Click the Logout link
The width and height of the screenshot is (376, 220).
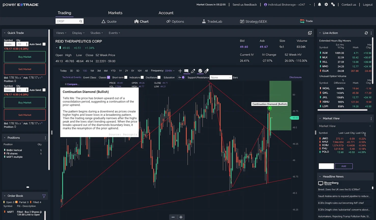point(368,5)
